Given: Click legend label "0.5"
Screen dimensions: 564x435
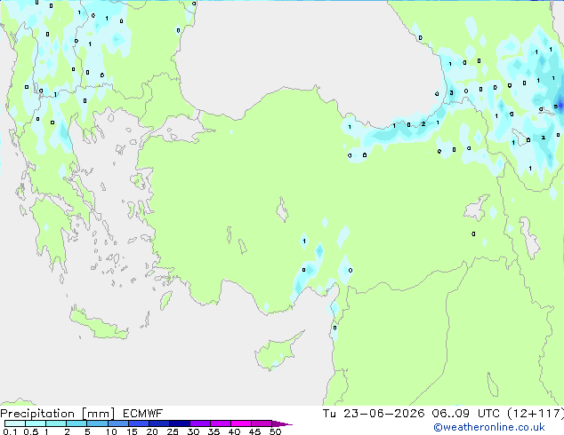Looking at the screenshot, I should [x=31, y=431].
